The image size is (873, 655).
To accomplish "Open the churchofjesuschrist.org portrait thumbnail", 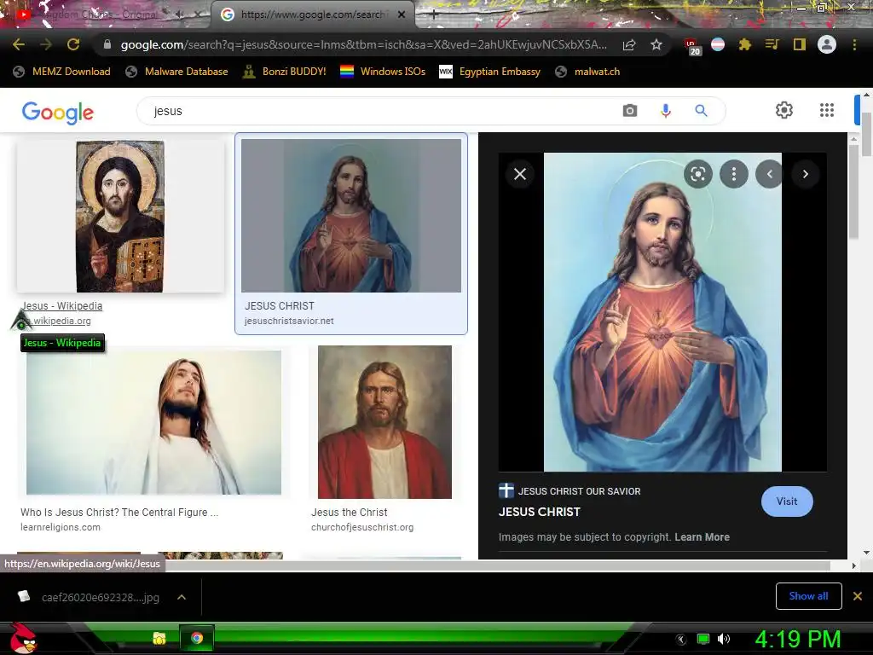I will tap(384, 422).
